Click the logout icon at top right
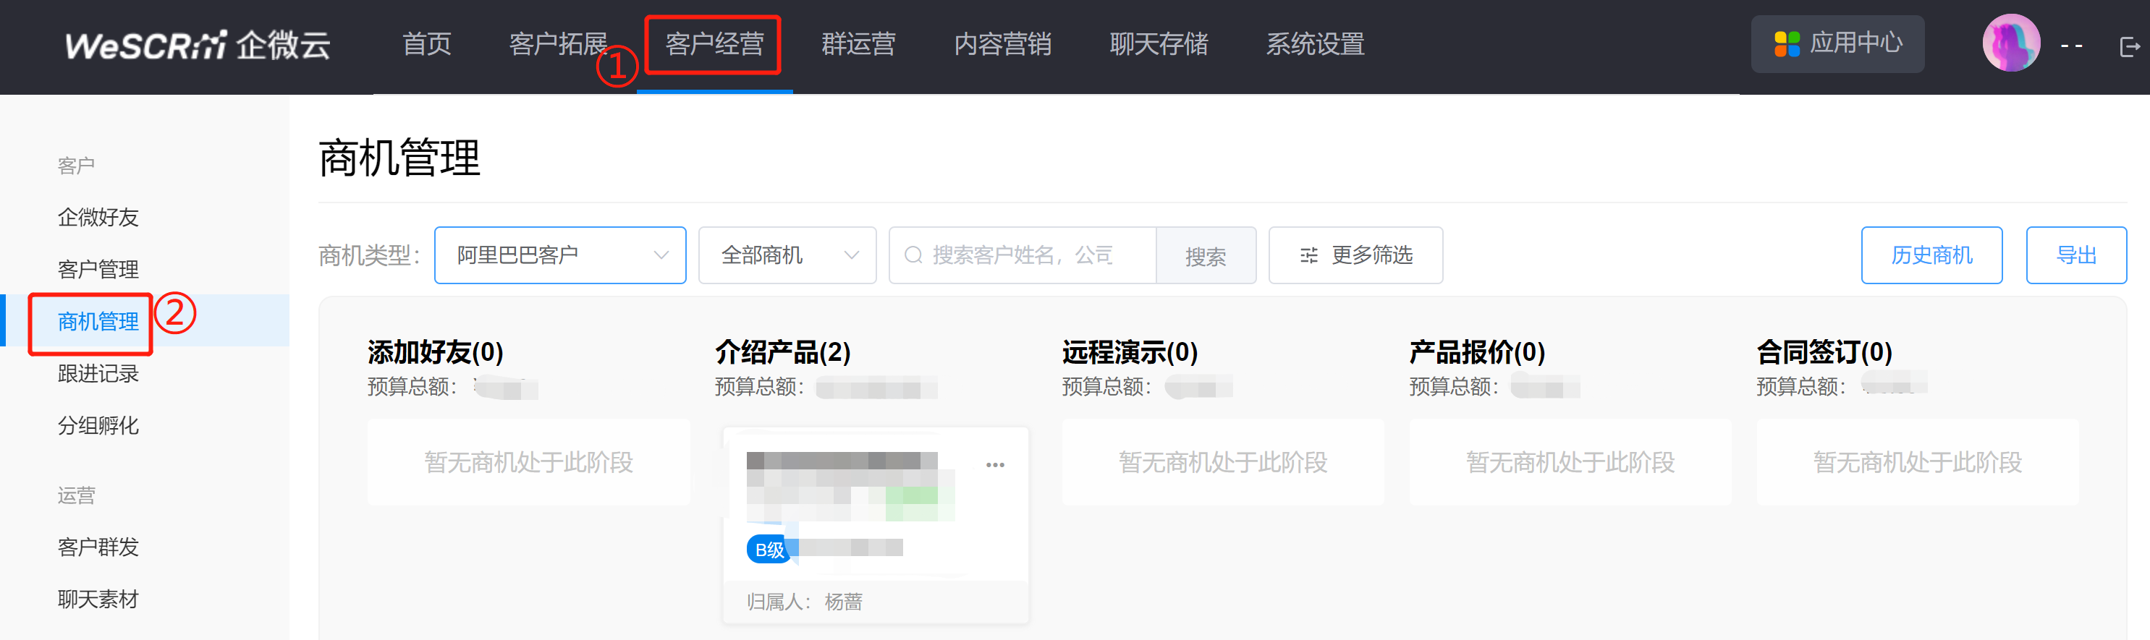The height and width of the screenshot is (640, 2150). point(2129,47)
